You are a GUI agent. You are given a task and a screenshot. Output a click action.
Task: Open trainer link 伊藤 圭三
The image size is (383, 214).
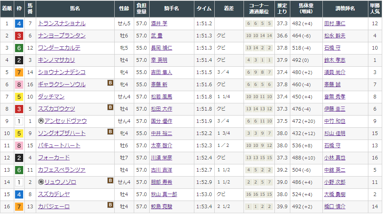click(x=335, y=109)
